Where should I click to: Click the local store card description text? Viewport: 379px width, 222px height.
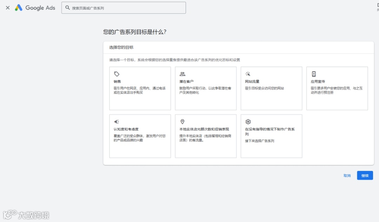tap(205, 138)
